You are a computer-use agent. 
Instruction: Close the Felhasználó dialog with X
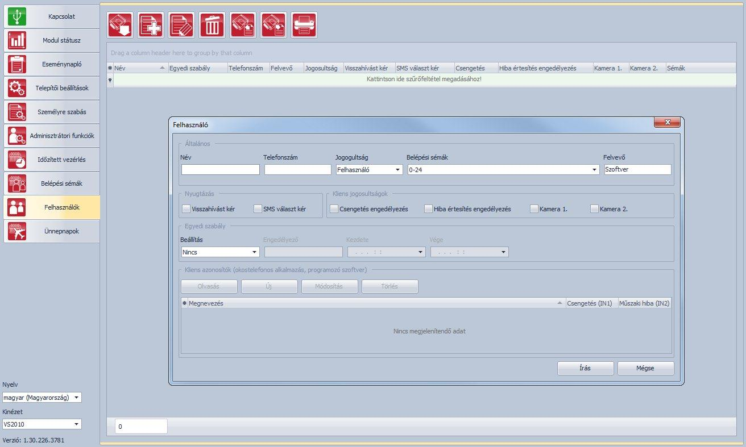(667, 122)
